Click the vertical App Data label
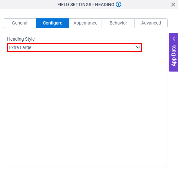This screenshot has width=178, height=175. [x=173, y=56]
